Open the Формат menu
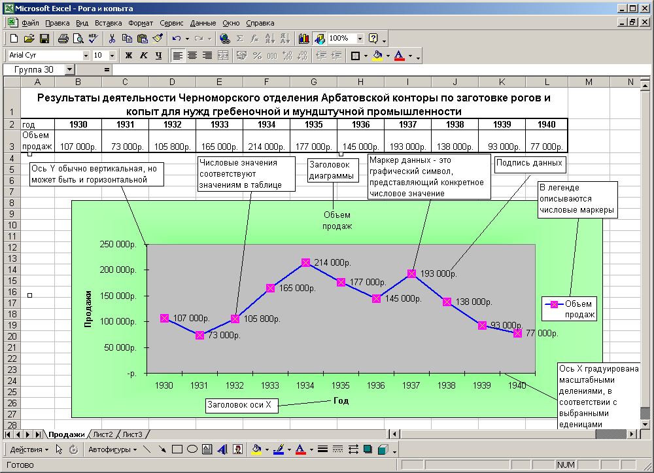Screen dimensions: 654x473 point(141,23)
